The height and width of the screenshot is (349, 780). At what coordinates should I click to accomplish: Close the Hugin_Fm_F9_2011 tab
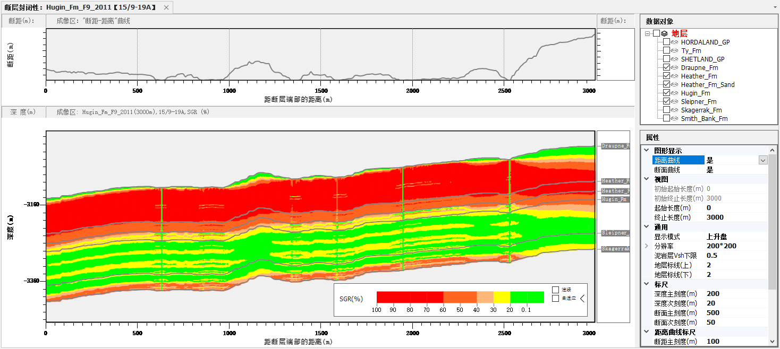tap(166, 7)
